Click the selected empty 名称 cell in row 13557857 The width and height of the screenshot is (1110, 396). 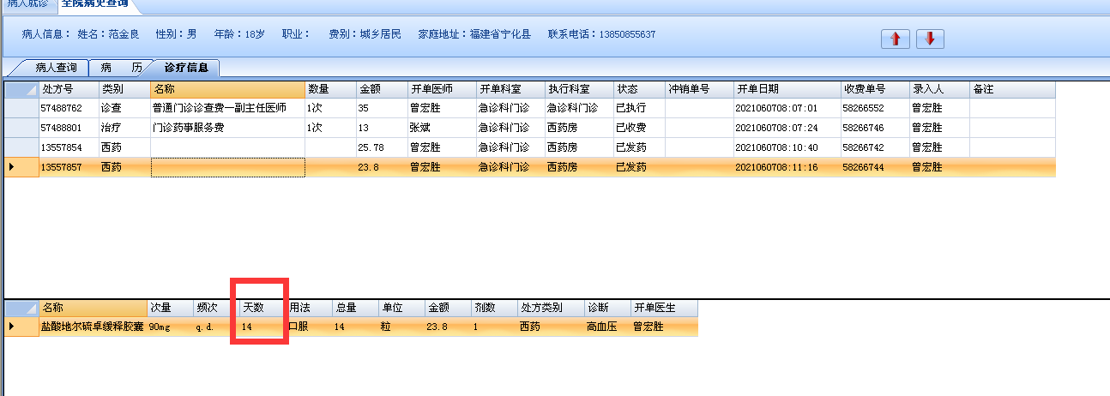(227, 167)
